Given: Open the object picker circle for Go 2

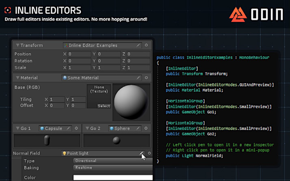Looking at the screenshot, I should pyautogui.click(x=146, y=128).
